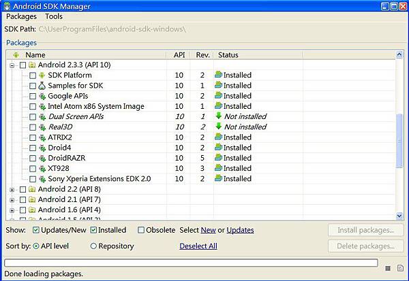This screenshot has width=409, height=281.
Task: Click the Intel Atom x86 System Image text
Action: click(96, 106)
